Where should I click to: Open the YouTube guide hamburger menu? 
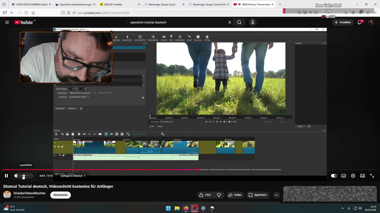(7, 22)
